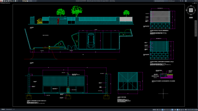Click the clean screen icon in status bar
Viewport: 198px width, 111px height.
(195, 110)
